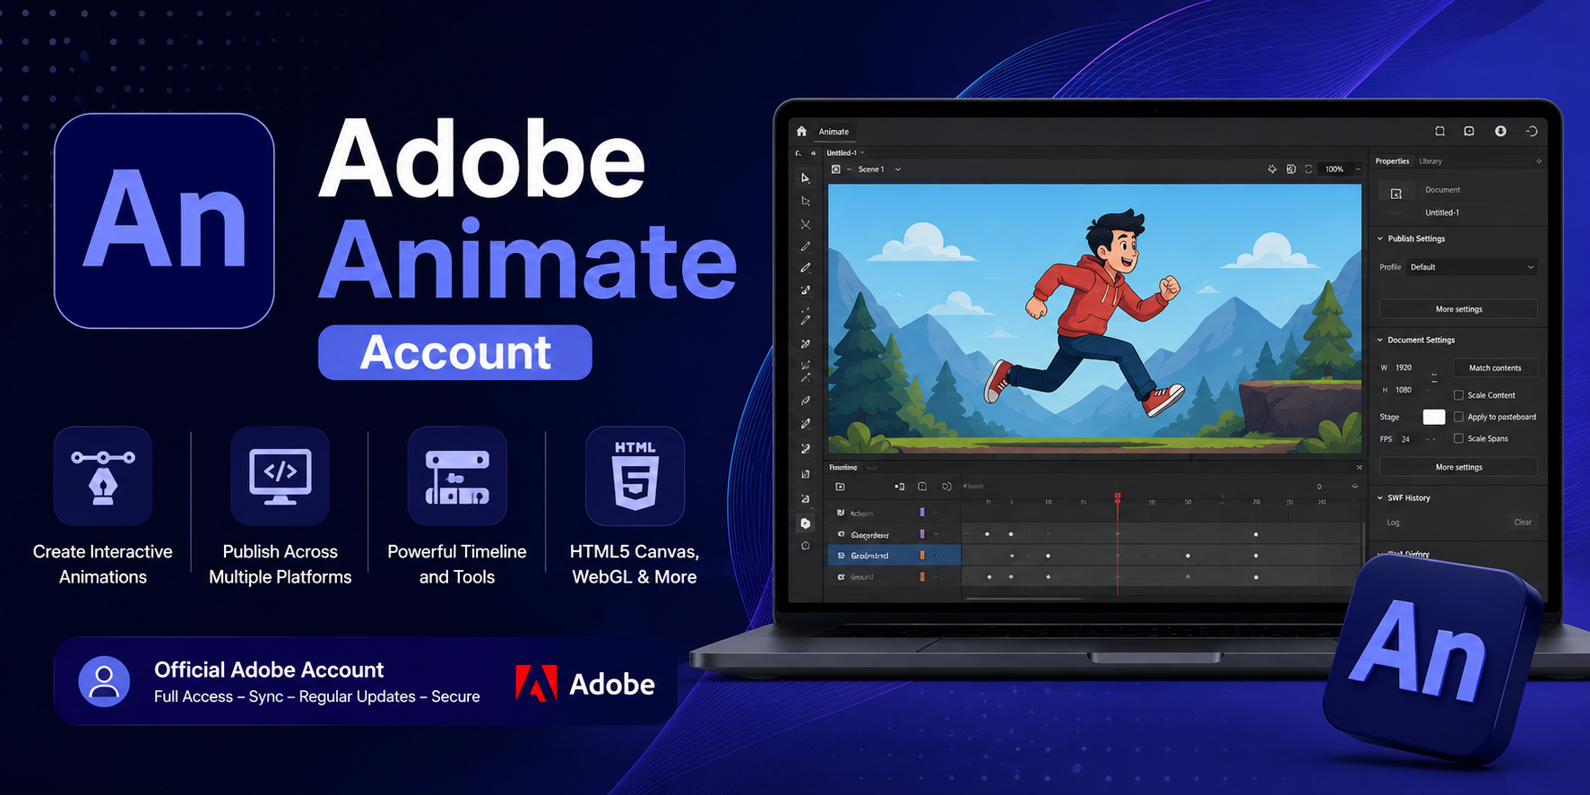Viewport: 1590px width, 795px height.
Task: Select the Untitled-1 document tab
Action: tap(841, 153)
